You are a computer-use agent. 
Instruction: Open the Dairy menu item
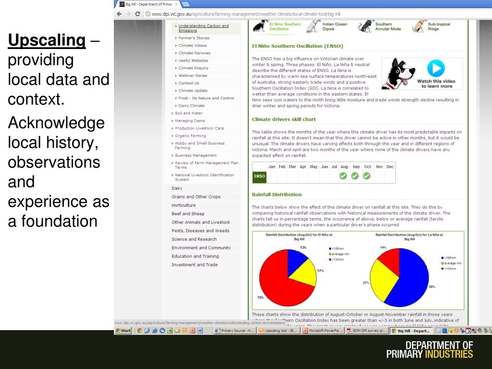177,188
